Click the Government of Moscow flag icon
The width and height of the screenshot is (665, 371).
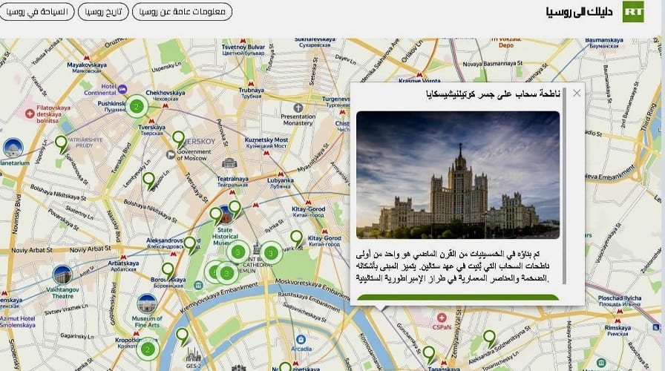pyautogui.click(x=171, y=155)
